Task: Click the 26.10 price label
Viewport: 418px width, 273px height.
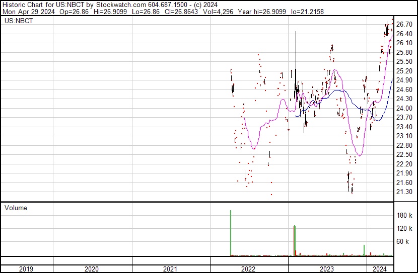Action: pyautogui.click(x=404, y=43)
